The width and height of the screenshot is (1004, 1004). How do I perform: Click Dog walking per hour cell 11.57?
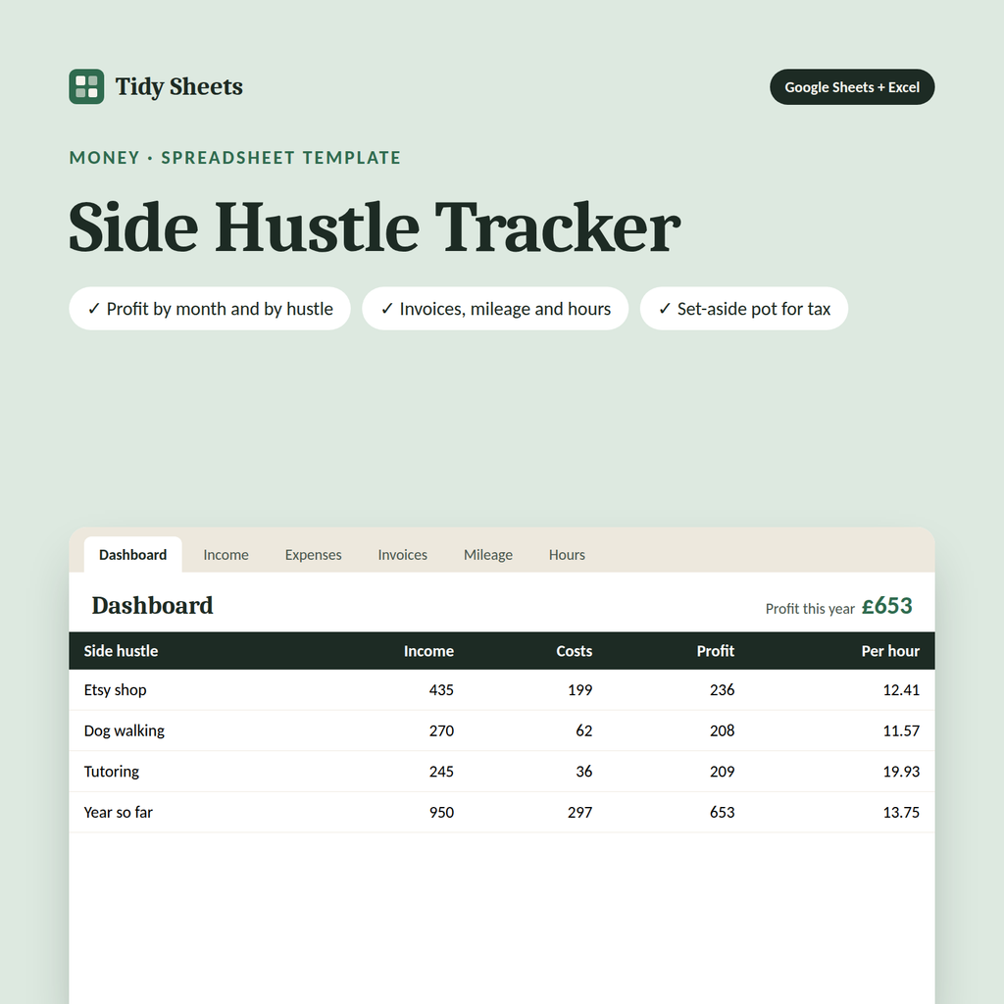[x=901, y=730]
